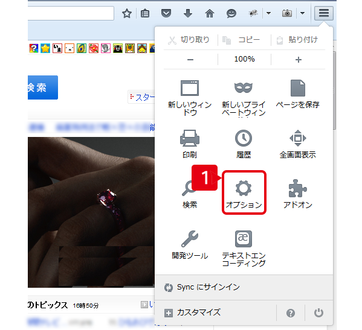Click Sync にサインイン
Viewport: 362px width, 330px height.
tap(244, 287)
